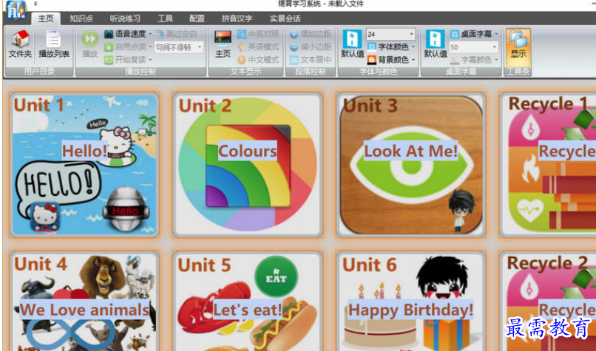Click the "Look At Me!" title label
Viewport: 596px width, 351px height.
(x=411, y=151)
